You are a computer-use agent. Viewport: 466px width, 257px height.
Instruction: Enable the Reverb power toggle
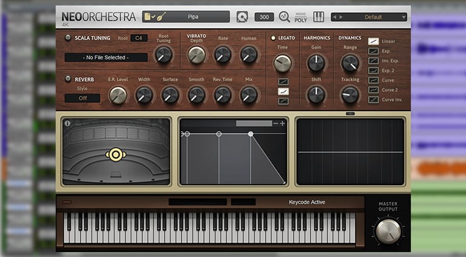coord(68,79)
